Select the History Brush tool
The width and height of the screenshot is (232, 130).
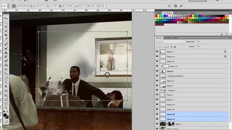pyautogui.click(x=6, y=56)
